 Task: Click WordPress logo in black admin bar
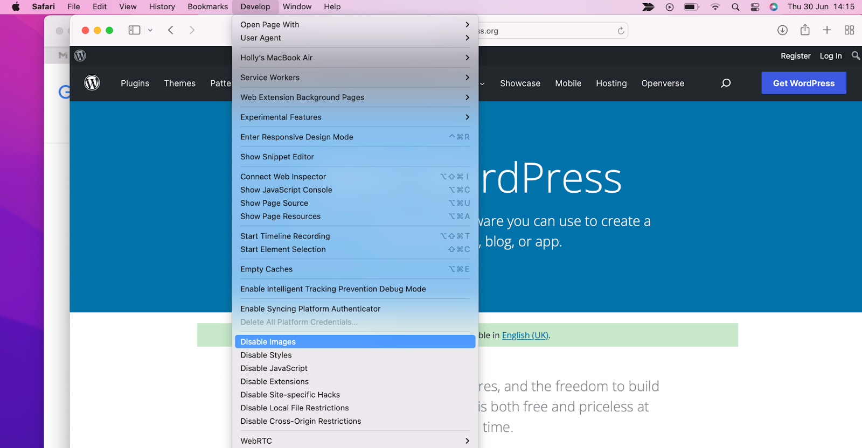[x=80, y=55]
